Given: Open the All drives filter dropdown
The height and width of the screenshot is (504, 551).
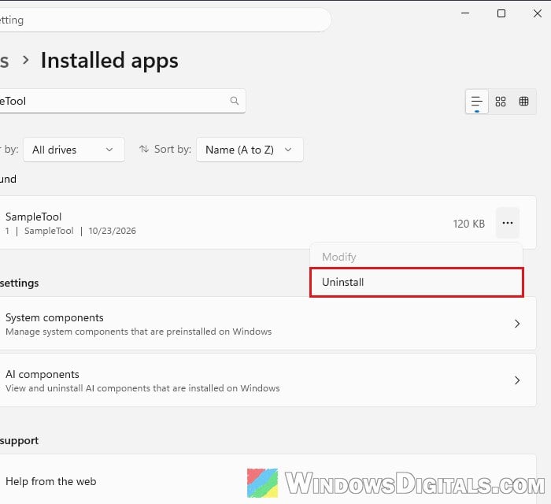Looking at the screenshot, I should 74,150.
